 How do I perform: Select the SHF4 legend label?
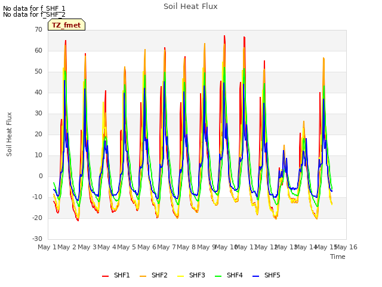point(235,275)
